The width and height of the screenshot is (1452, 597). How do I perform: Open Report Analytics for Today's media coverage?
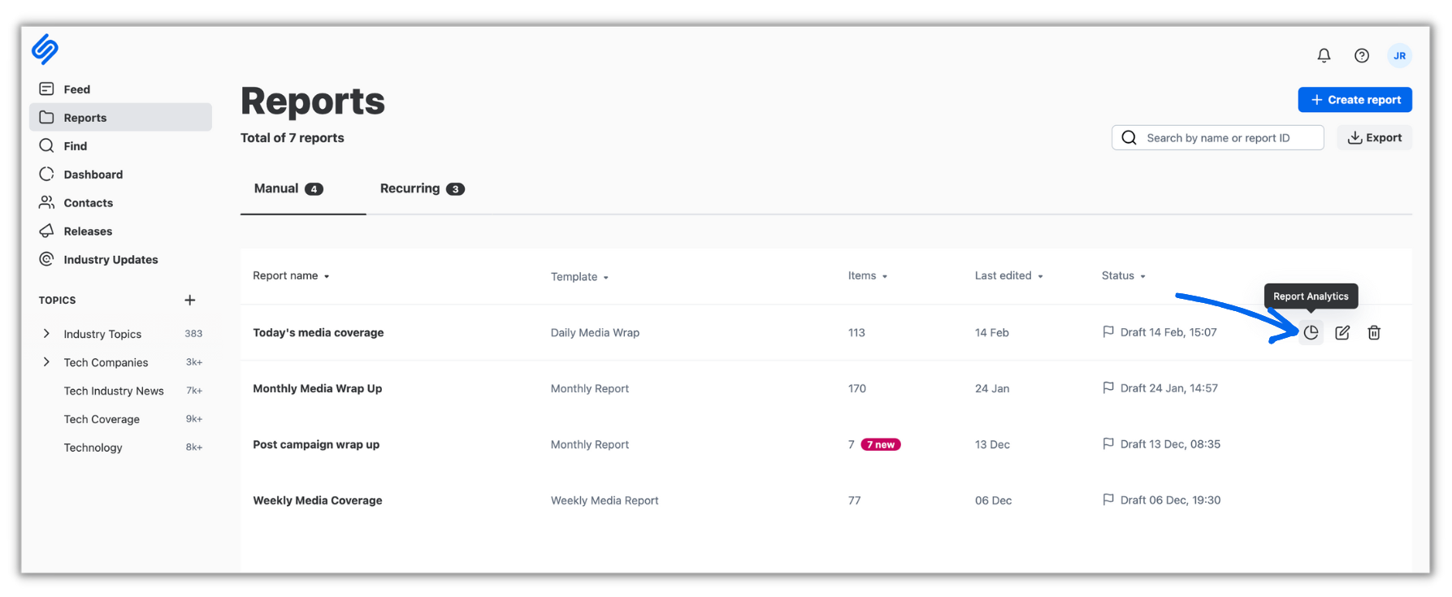(x=1311, y=332)
